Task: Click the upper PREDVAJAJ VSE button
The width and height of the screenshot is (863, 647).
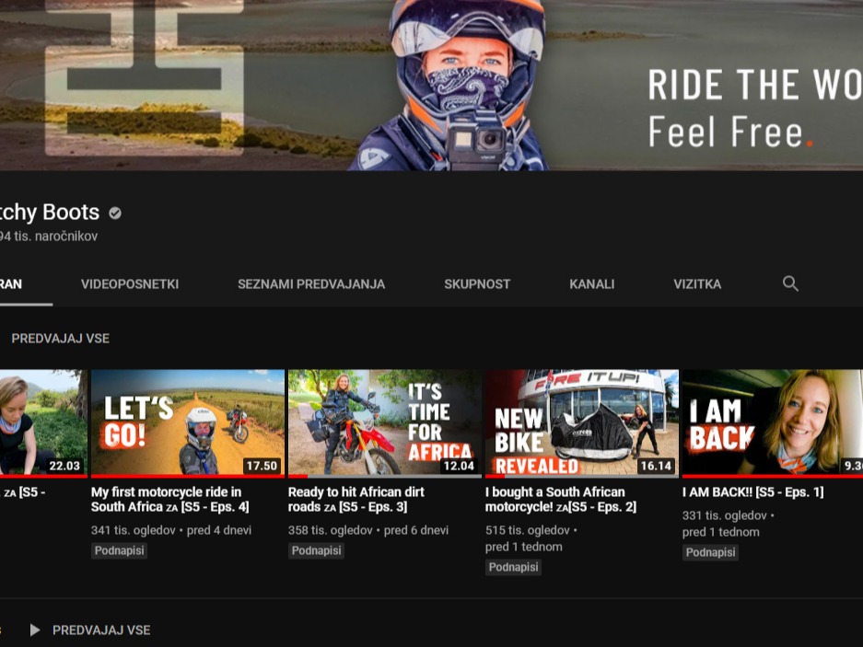Action: click(x=60, y=339)
